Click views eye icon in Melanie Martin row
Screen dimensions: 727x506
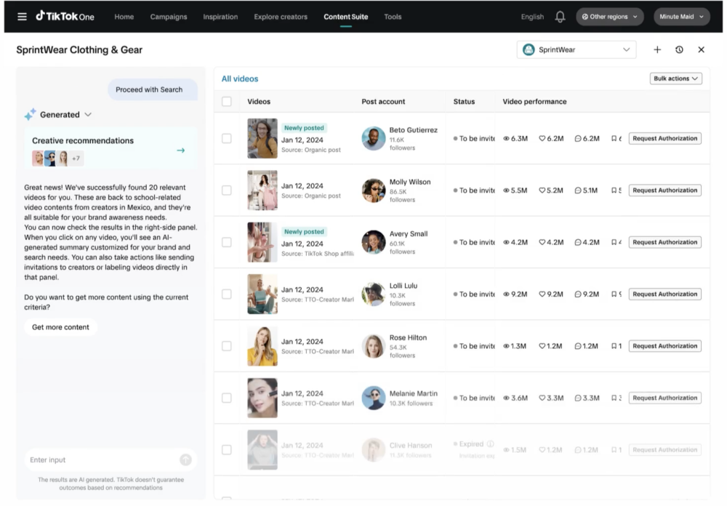coord(506,398)
